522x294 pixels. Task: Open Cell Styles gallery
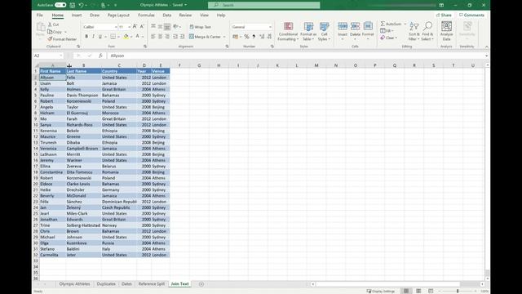[324, 32]
